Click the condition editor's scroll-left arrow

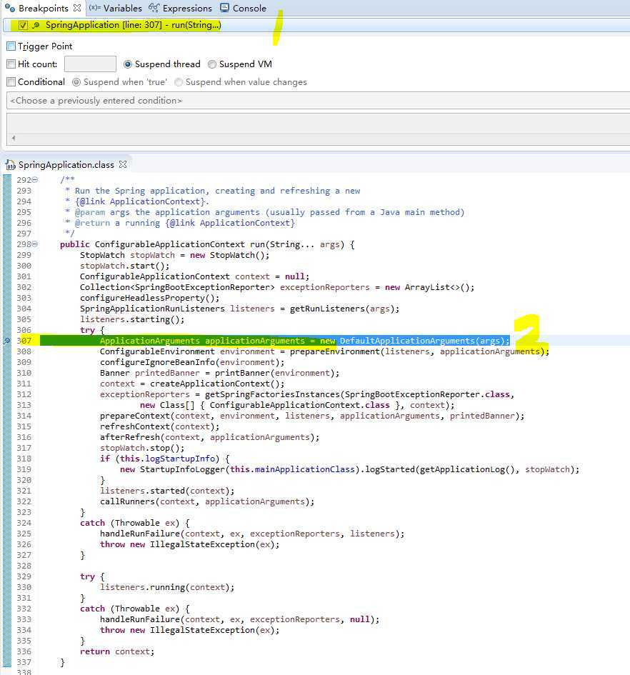point(14,138)
